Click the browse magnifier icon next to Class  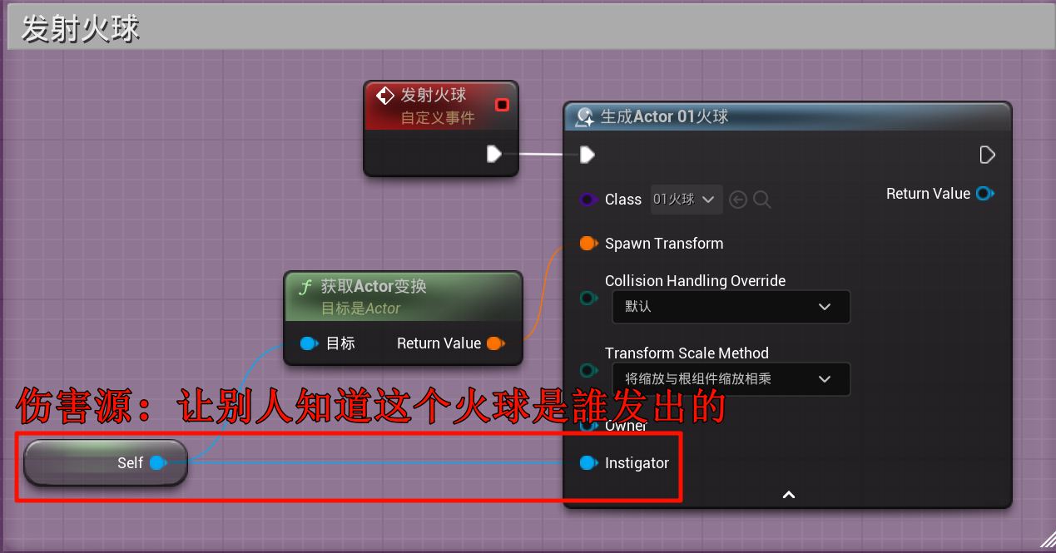click(762, 200)
